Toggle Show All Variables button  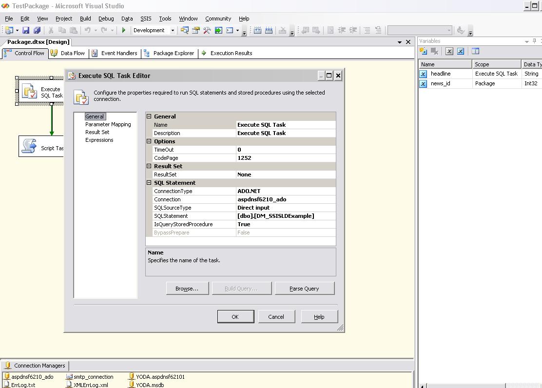coord(461,51)
